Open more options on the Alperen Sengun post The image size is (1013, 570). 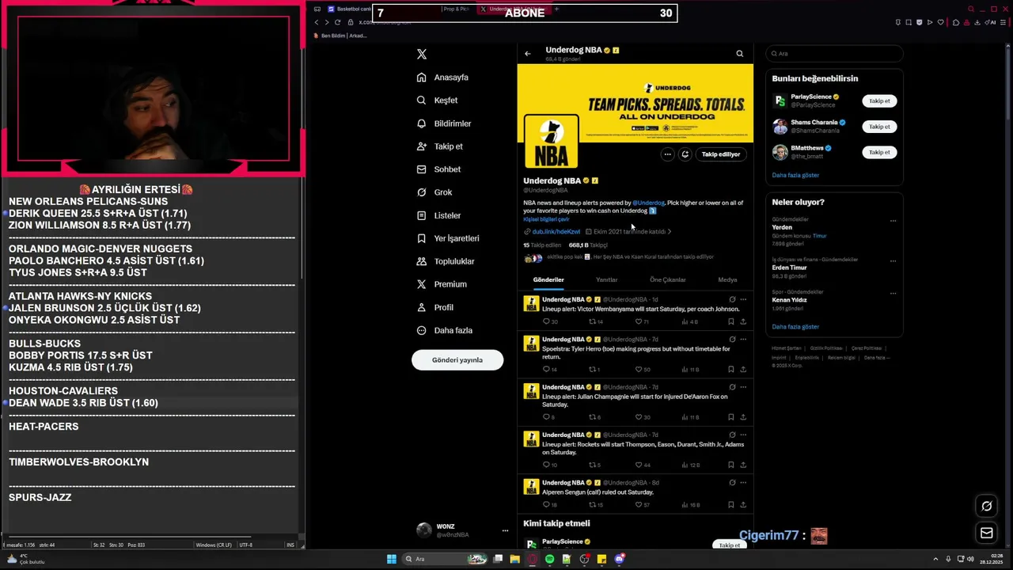(x=743, y=483)
